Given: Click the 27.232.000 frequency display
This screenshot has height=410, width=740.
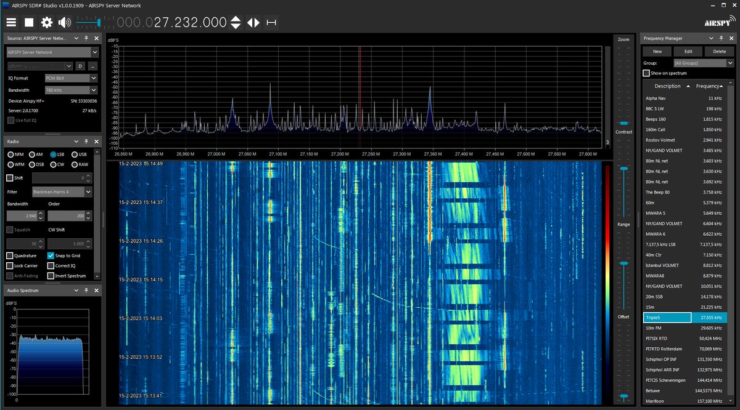Looking at the screenshot, I should [x=171, y=23].
